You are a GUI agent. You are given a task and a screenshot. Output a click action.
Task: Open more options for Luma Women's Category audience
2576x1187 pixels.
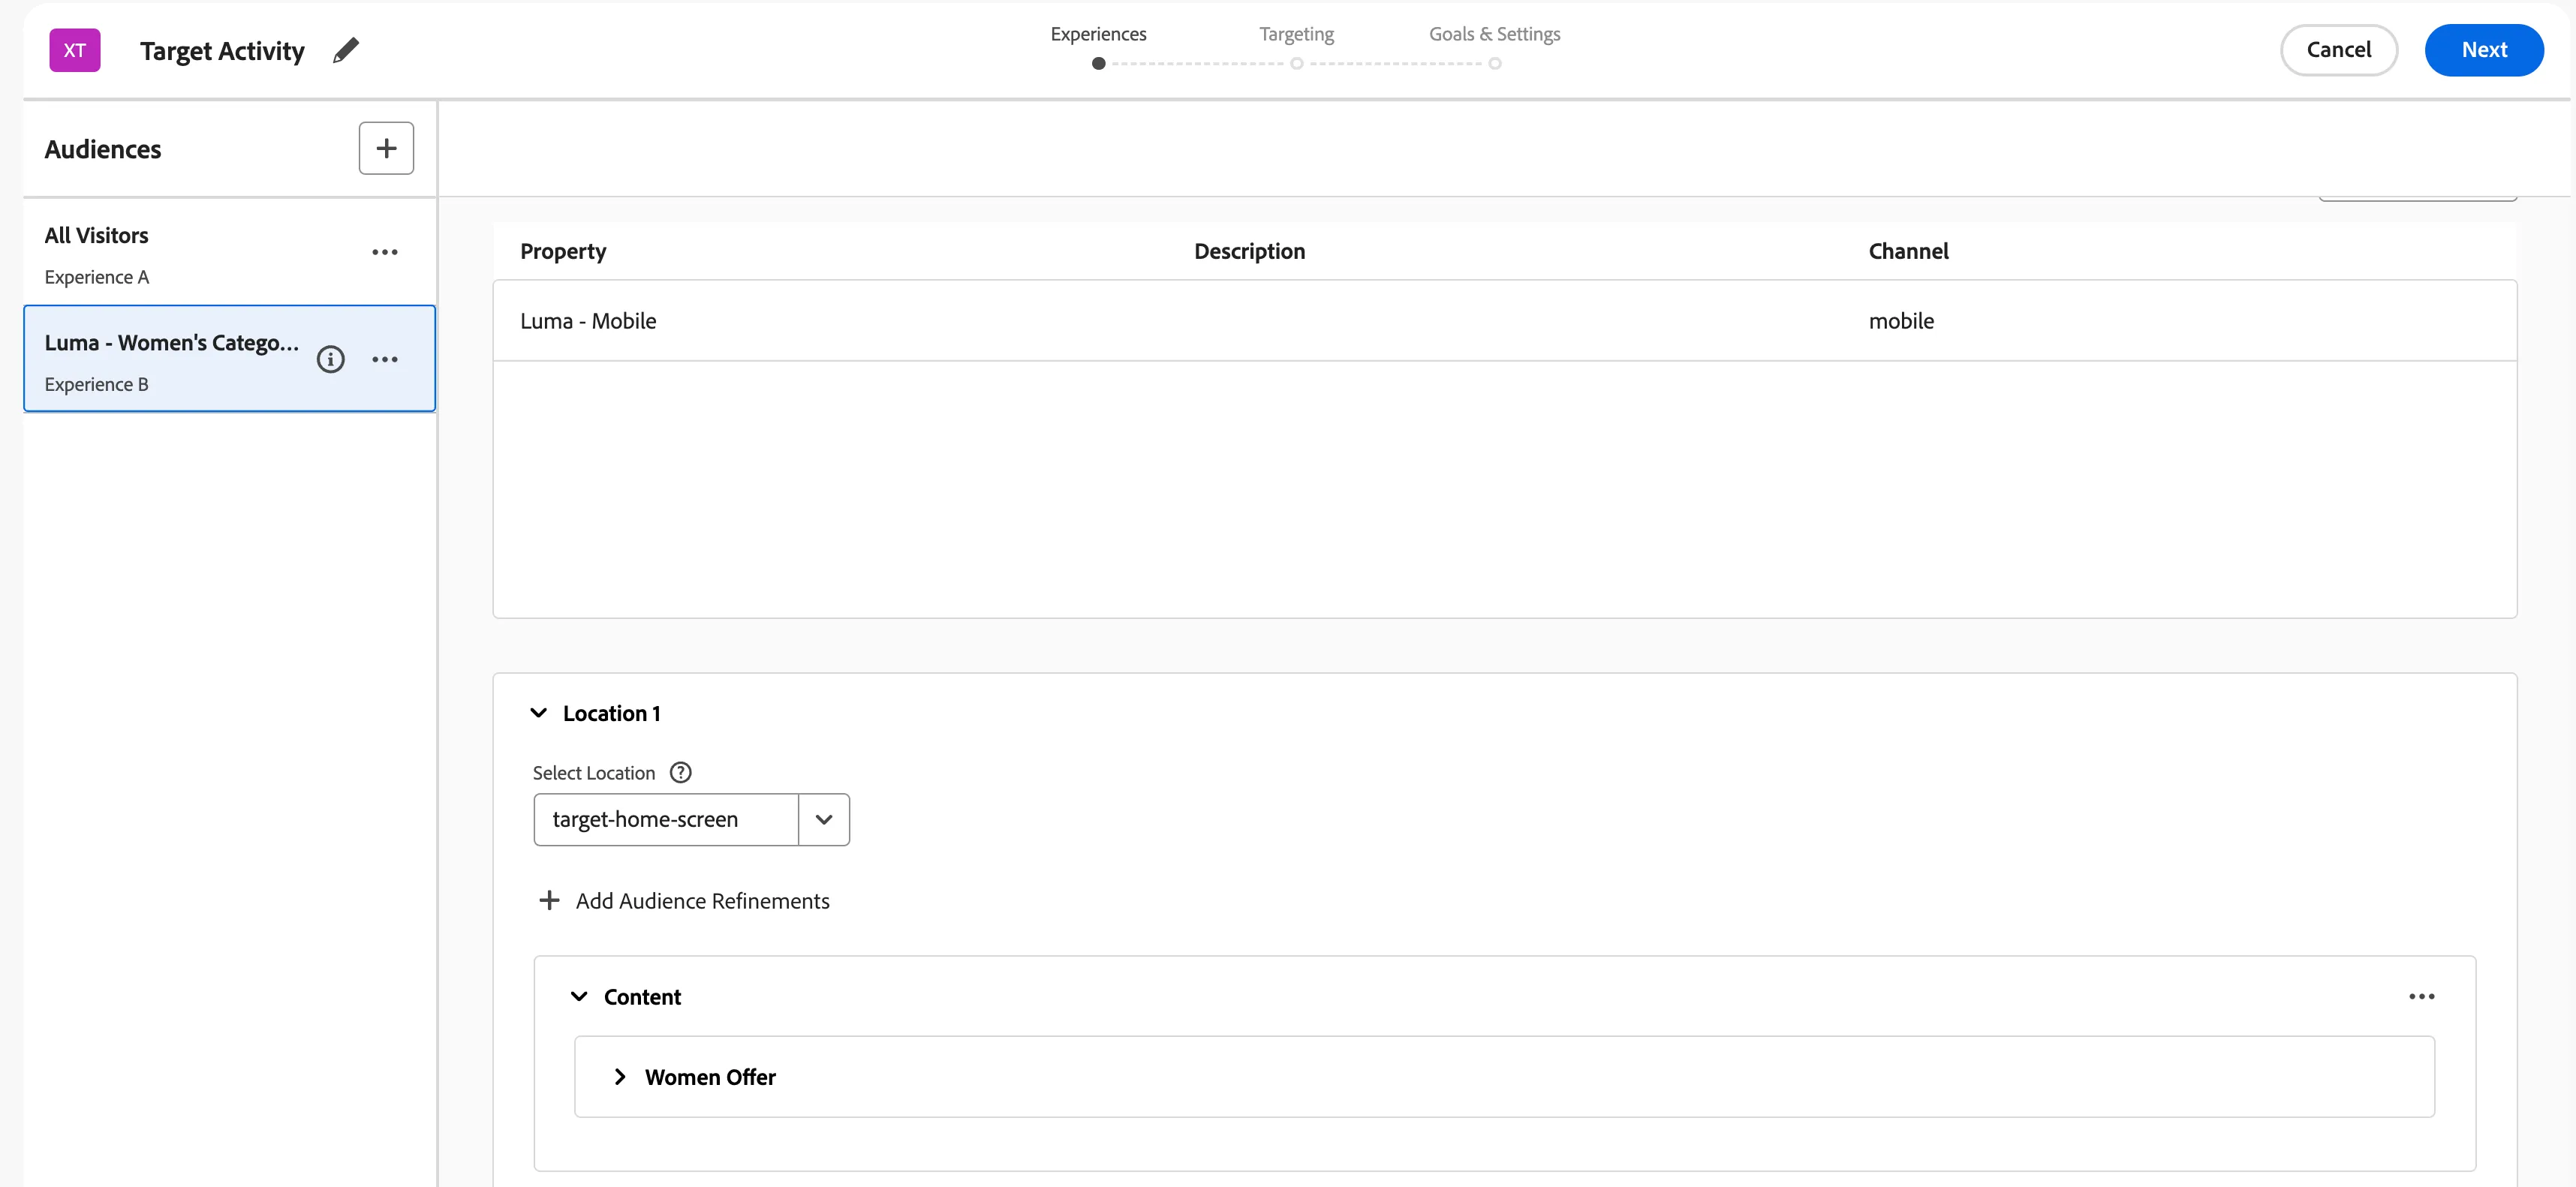[385, 359]
